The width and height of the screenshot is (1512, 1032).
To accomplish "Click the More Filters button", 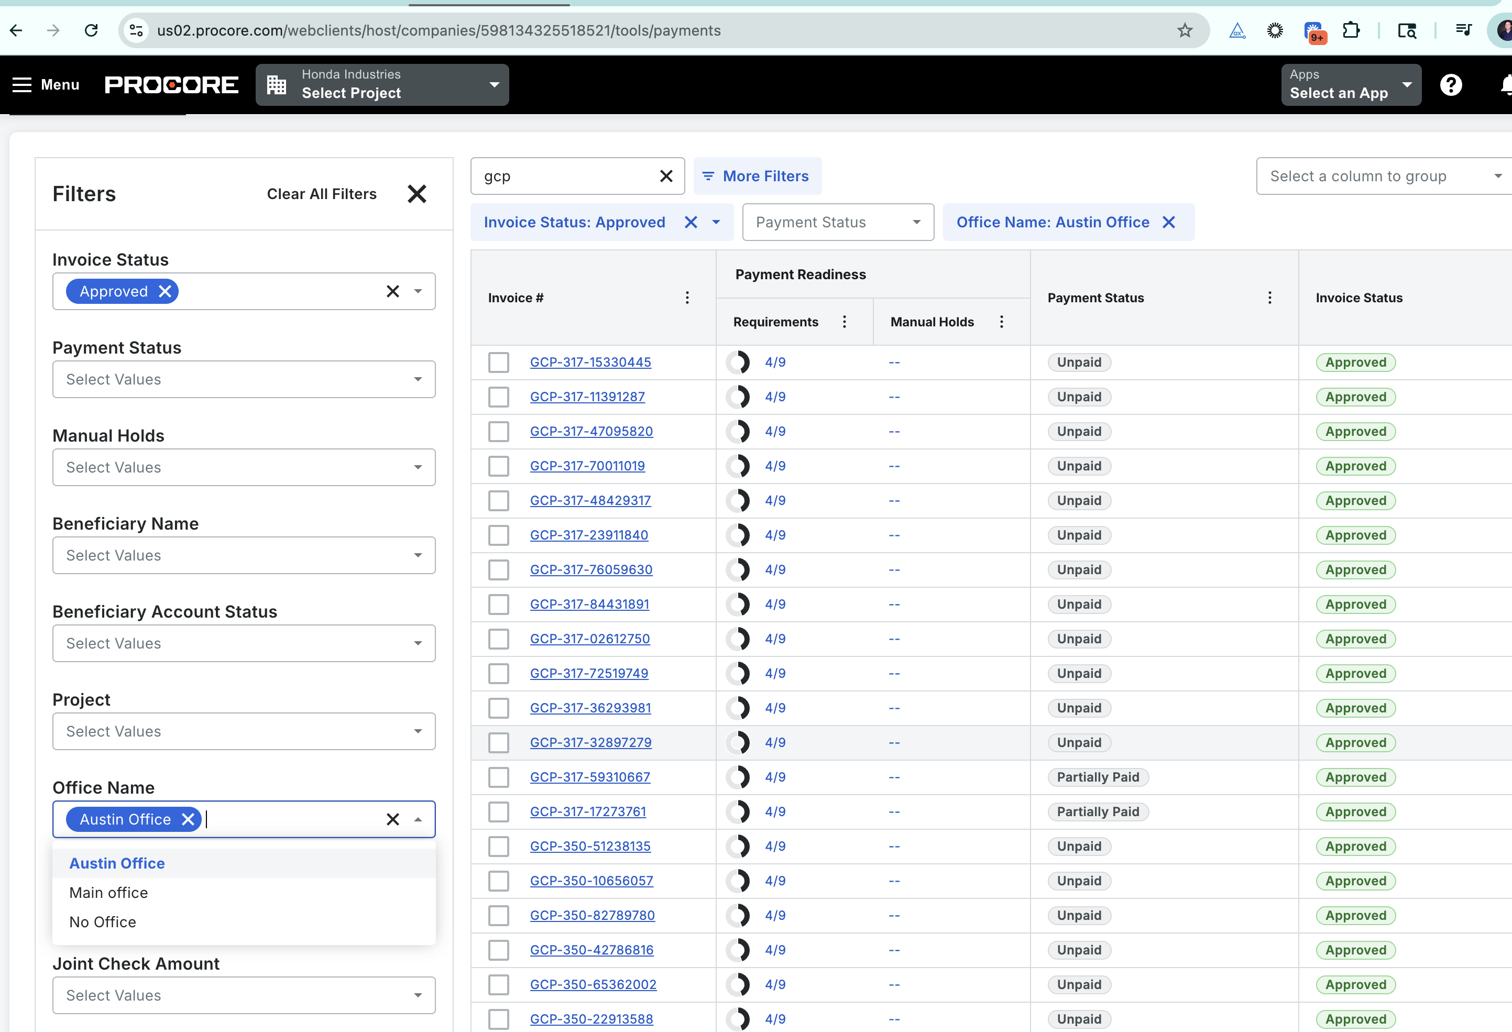I will pyautogui.click(x=757, y=177).
